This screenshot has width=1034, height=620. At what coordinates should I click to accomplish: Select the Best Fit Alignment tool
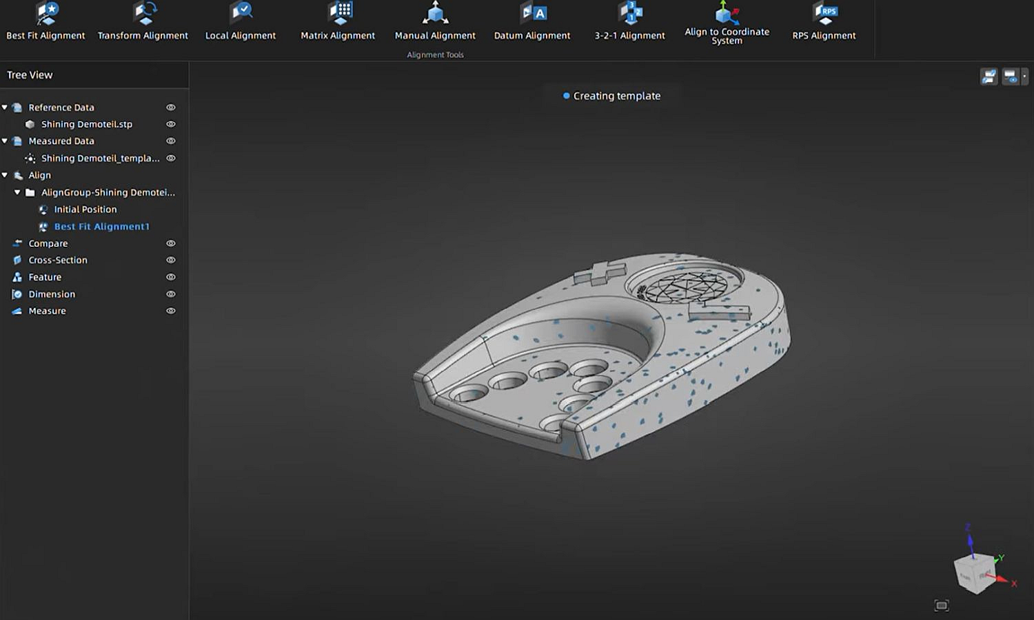[x=45, y=21]
